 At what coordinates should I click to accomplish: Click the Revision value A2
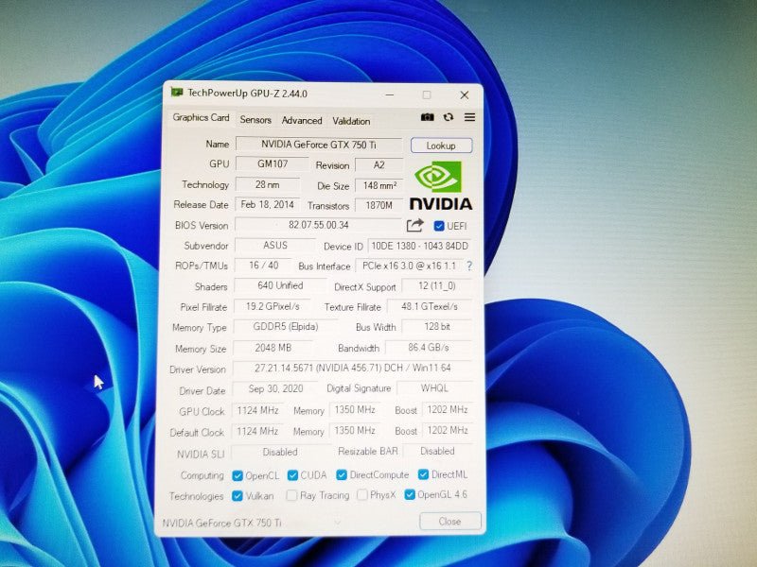[x=379, y=164]
